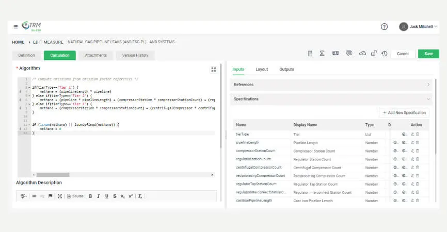Click the unlock padlock icon
This screenshot has height=232, width=447.
pyautogui.click(x=374, y=53)
